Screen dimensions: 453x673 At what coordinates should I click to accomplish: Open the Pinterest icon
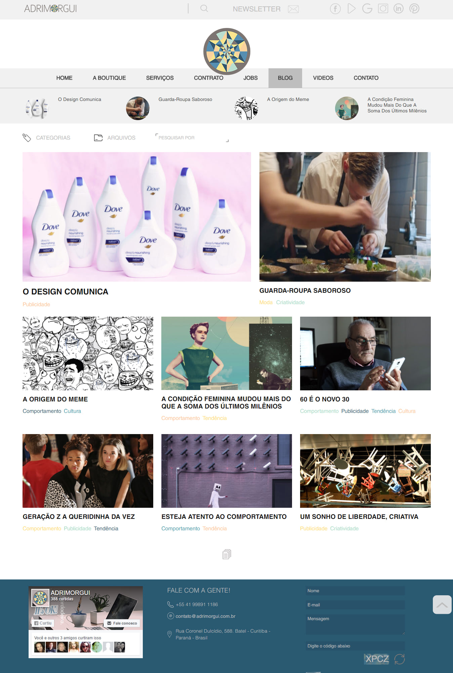(x=414, y=8)
